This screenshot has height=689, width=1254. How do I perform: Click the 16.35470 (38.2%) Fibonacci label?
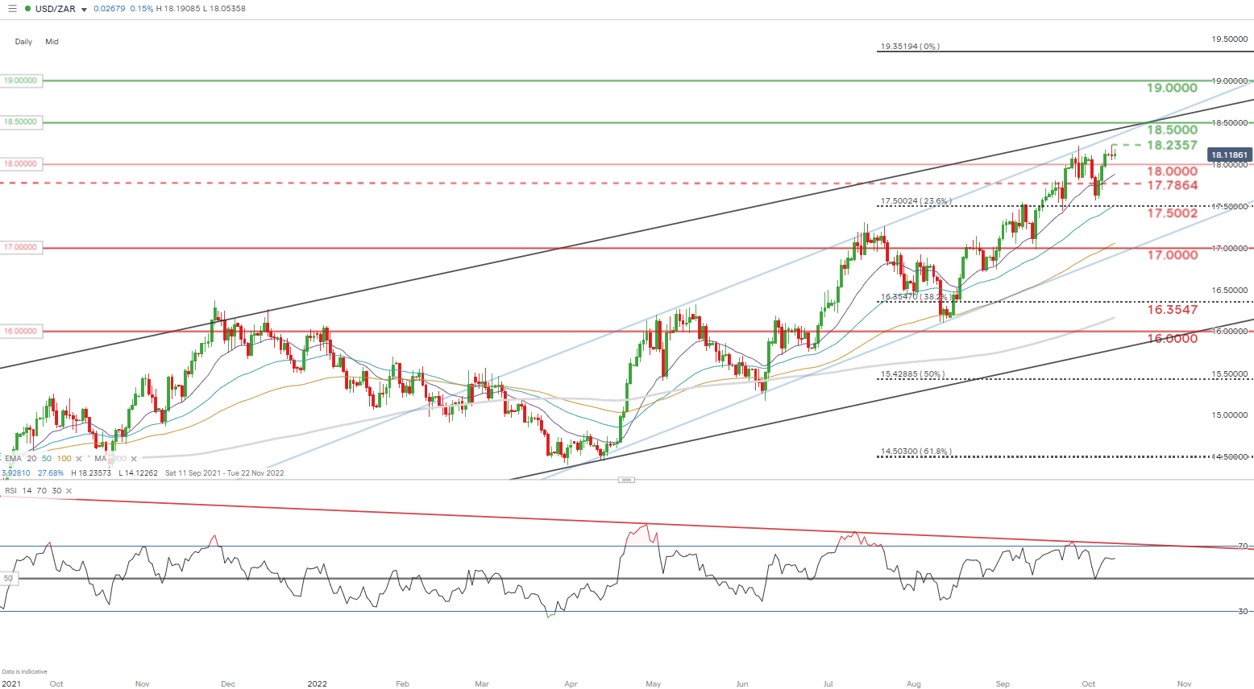point(915,297)
